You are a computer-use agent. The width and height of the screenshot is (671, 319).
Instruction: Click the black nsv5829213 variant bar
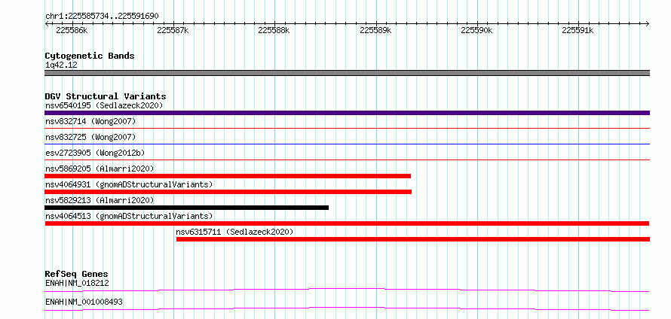point(186,208)
